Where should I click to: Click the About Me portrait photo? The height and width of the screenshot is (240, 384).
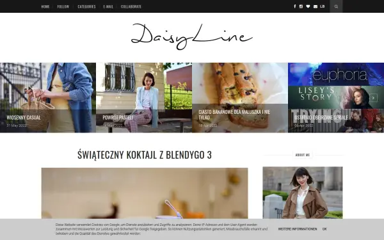pyautogui.click(x=303, y=193)
